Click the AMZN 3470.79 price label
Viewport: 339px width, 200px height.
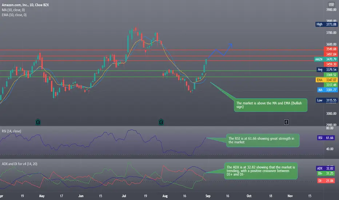pyautogui.click(x=326, y=59)
